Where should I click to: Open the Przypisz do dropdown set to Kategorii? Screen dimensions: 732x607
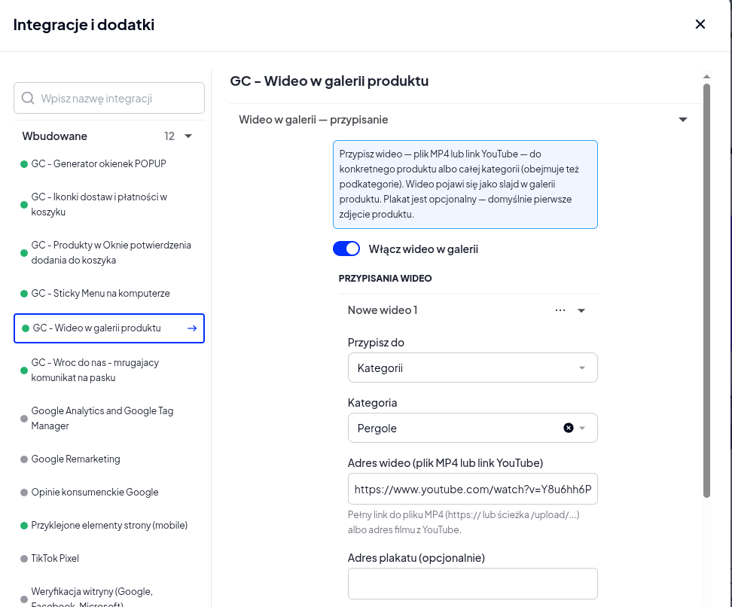coord(472,368)
